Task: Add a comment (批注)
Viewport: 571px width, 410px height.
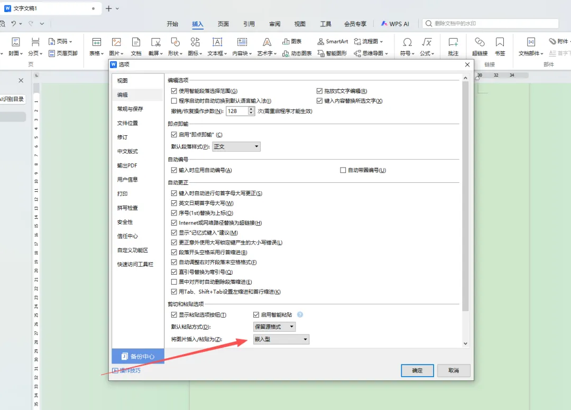Action: coord(453,46)
